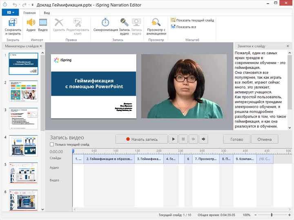
Task: Select slide 5 thumbnail
Action: (23, 173)
